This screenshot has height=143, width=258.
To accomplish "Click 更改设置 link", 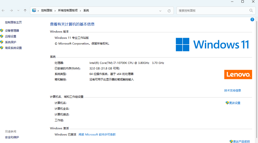I will (235, 103).
